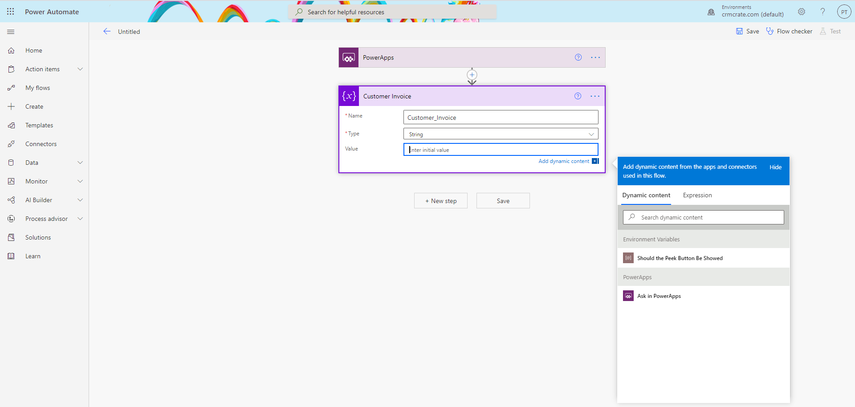The image size is (855, 407).
Task: Select My flows in the sidebar
Action: pos(37,87)
